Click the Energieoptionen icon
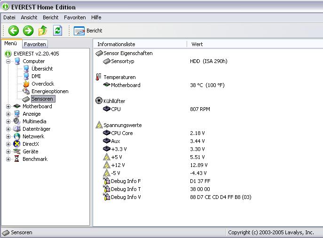This screenshot has height=238, width=323. tap(26, 91)
